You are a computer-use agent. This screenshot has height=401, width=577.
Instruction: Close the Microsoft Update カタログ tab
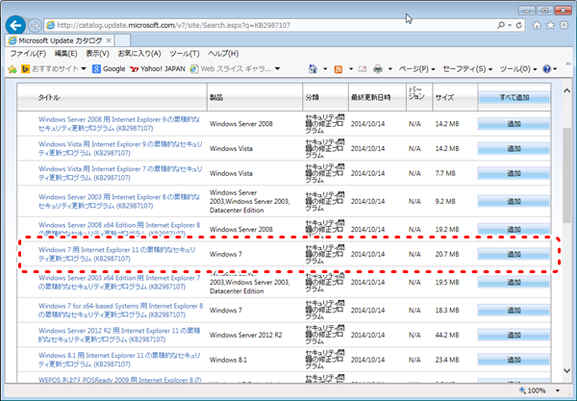(109, 40)
